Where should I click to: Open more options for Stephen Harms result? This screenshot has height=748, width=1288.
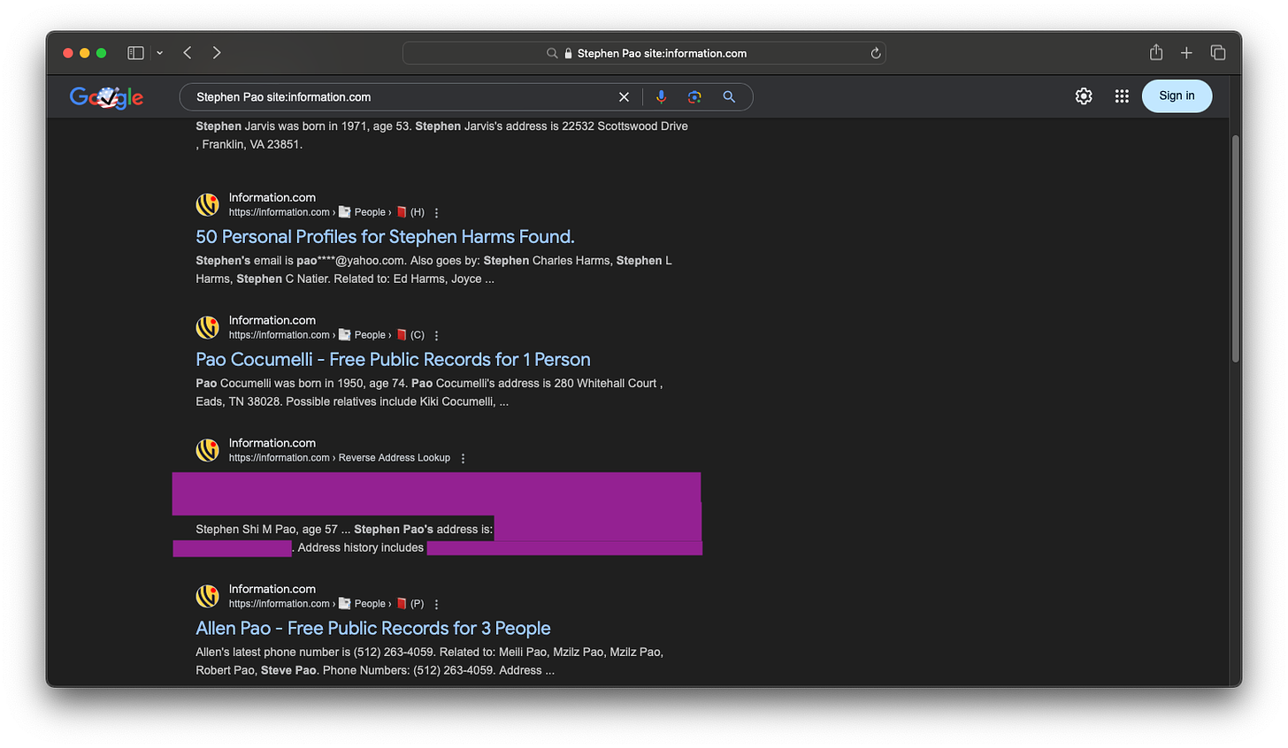[436, 213]
